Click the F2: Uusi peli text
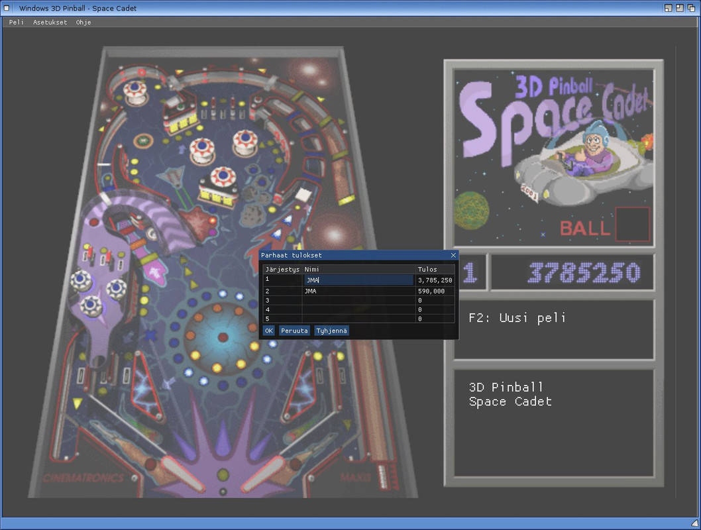The image size is (701, 530). (517, 318)
